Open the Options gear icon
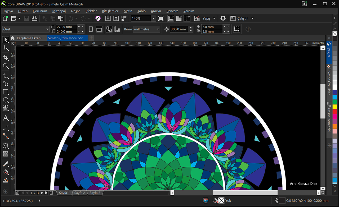Viewport: 339px width, 207px height. pos(223,18)
